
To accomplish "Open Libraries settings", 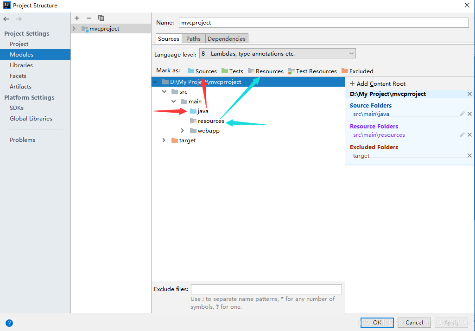I will click(21, 65).
